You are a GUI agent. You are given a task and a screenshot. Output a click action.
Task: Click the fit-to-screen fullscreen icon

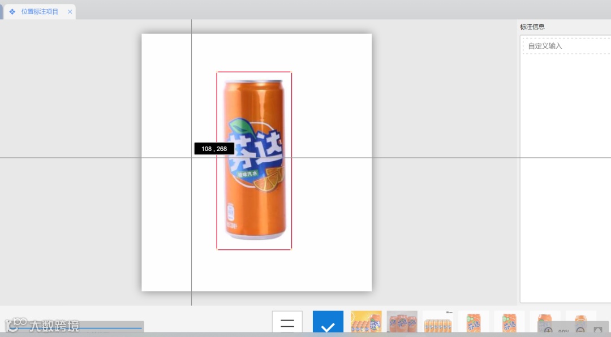click(x=598, y=330)
